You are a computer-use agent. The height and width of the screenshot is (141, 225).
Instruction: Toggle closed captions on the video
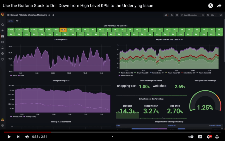point(200,137)
